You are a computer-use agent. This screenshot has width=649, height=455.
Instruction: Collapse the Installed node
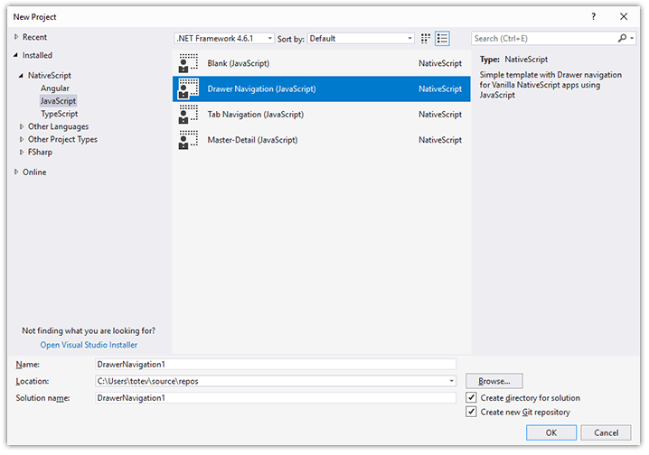click(x=15, y=55)
